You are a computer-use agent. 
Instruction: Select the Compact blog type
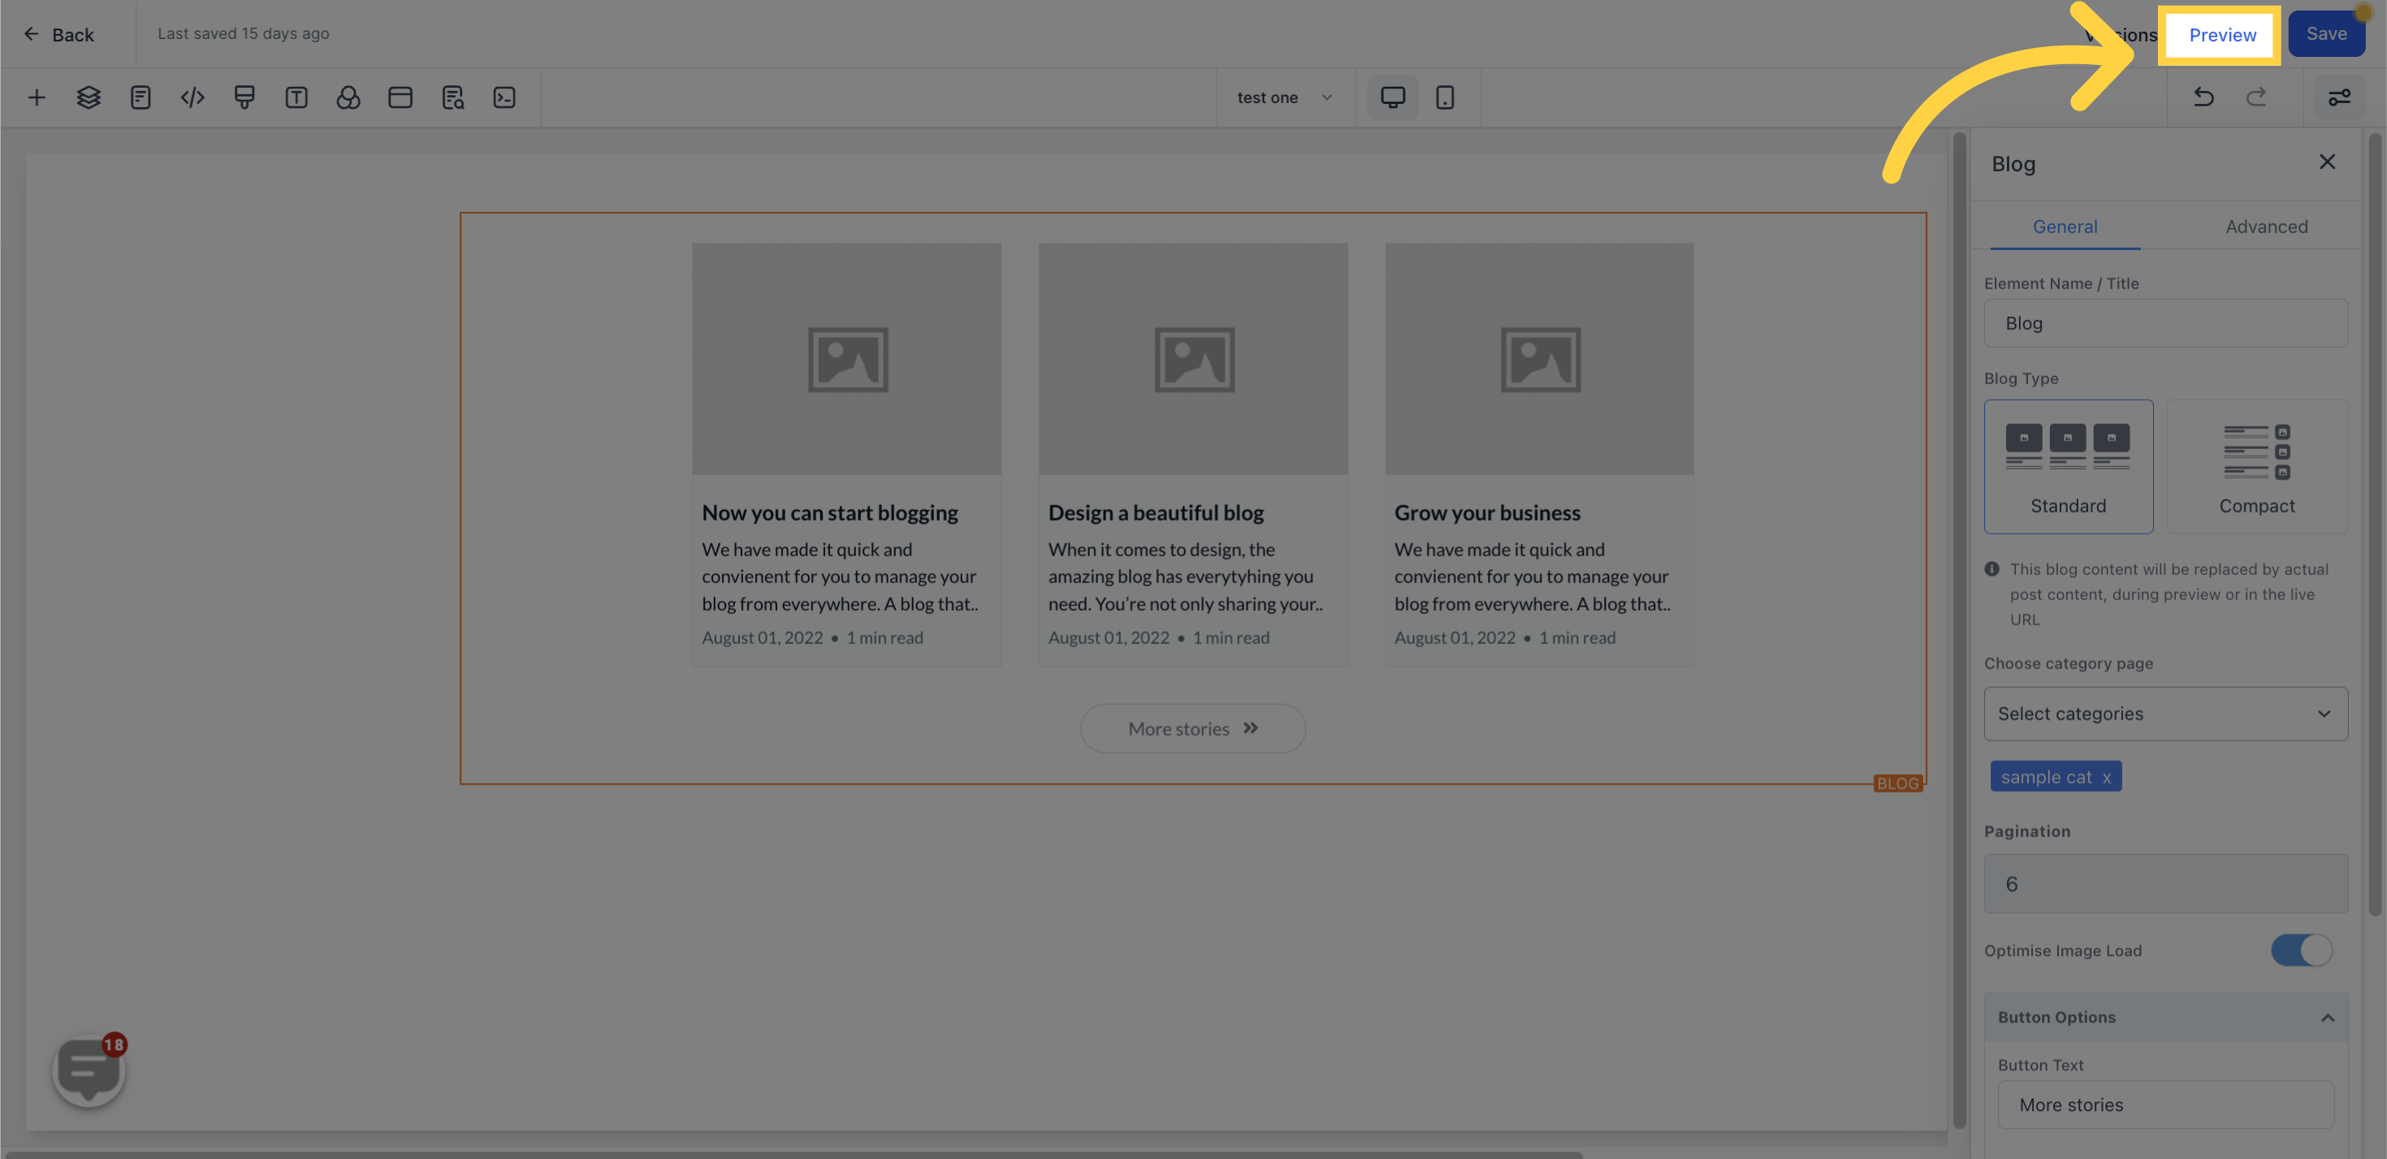point(2256,466)
